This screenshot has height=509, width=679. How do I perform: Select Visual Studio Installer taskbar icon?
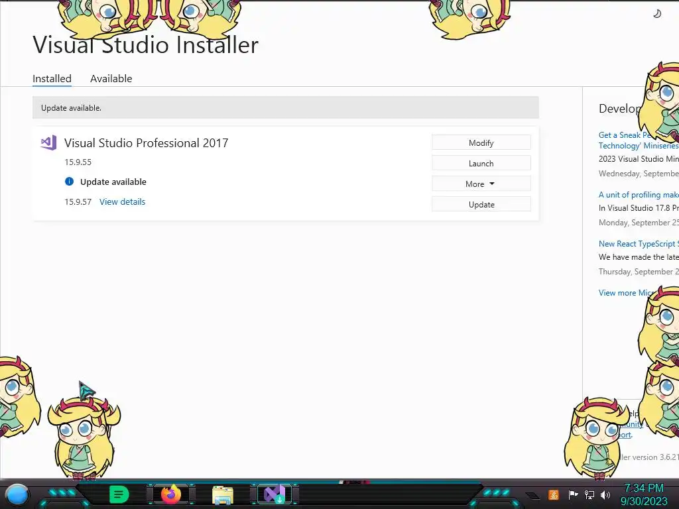tap(275, 494)
